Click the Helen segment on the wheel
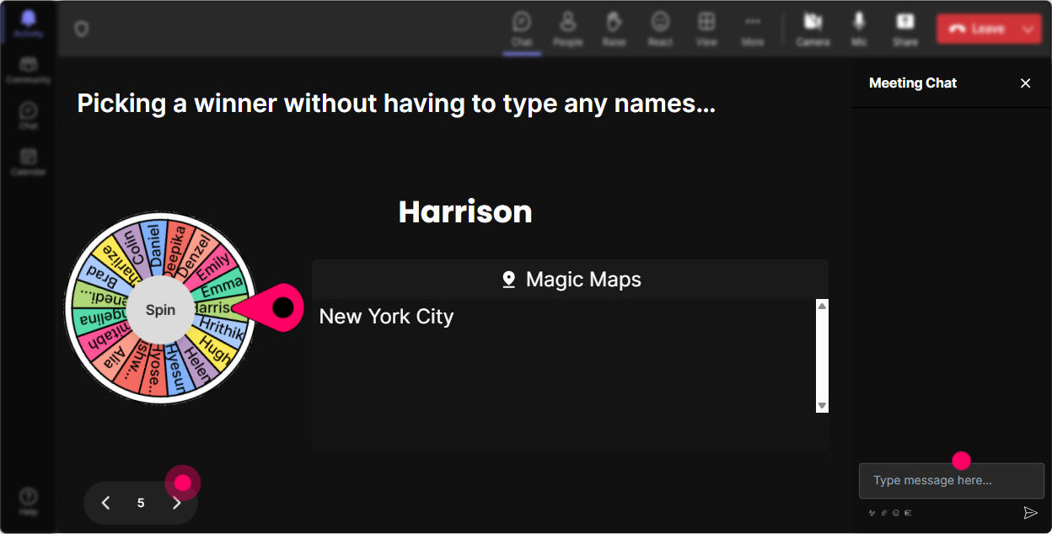The image size is (1052, 534). [x=196, y=366]
